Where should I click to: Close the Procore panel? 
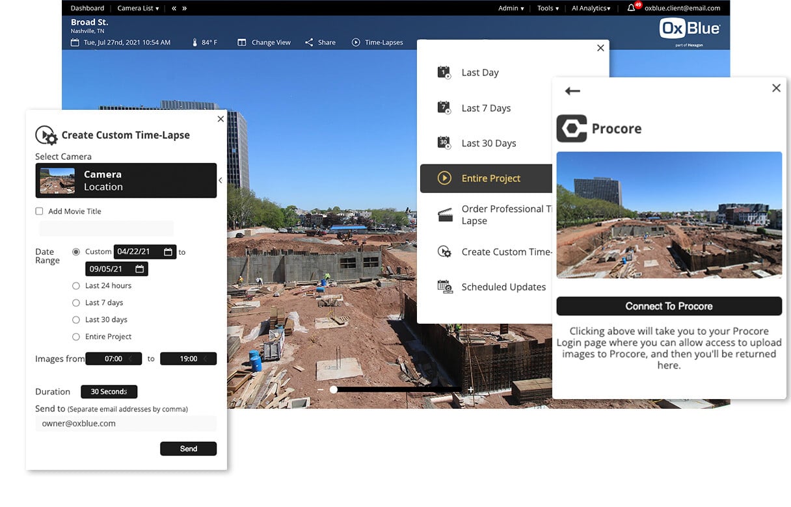pos(776,88)
